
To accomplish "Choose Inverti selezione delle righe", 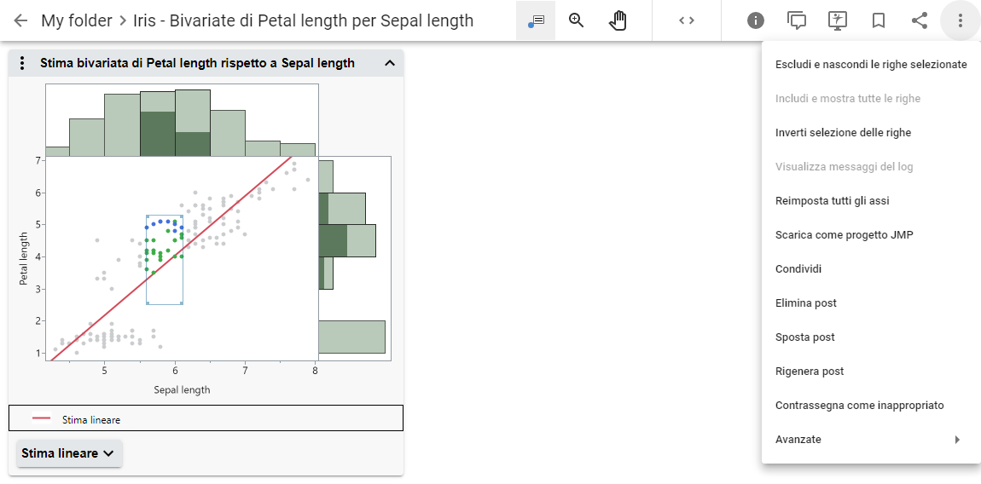I will 843,133.
